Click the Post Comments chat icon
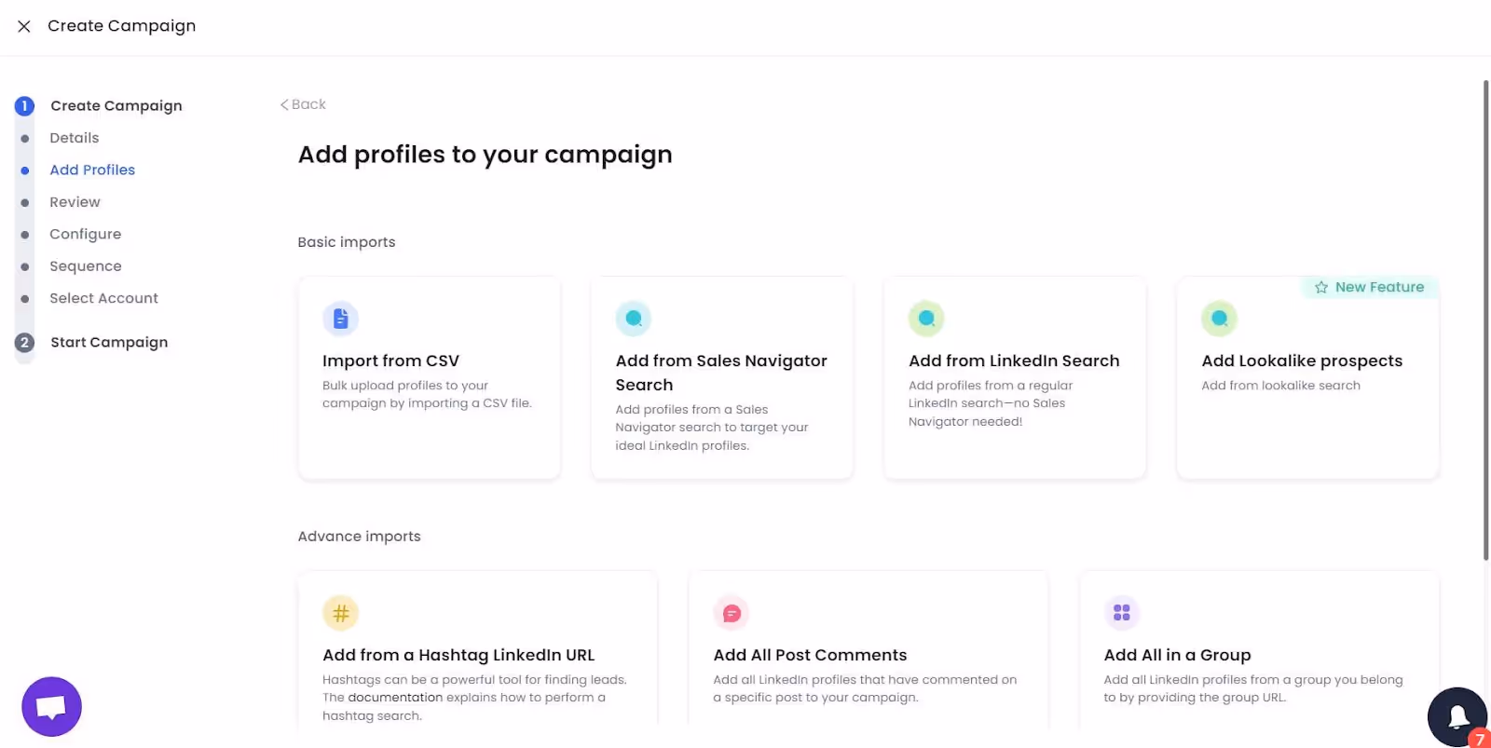This screenshot has width=1491, height=748. (x=731, y=612)
